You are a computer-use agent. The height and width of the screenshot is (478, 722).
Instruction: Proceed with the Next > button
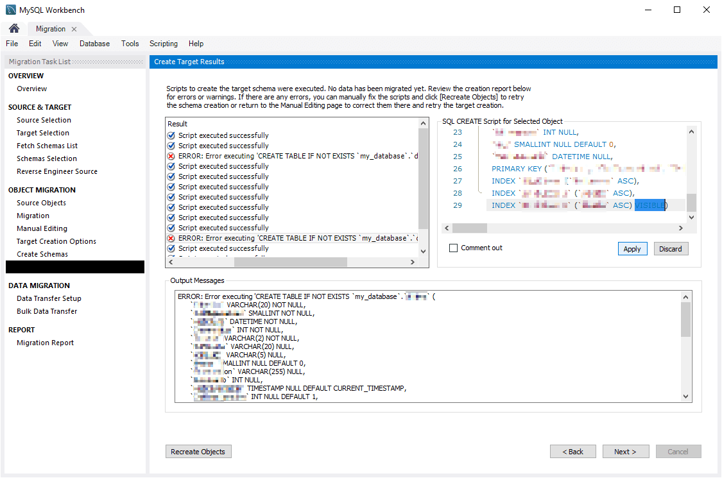click(x=625, y=451)
